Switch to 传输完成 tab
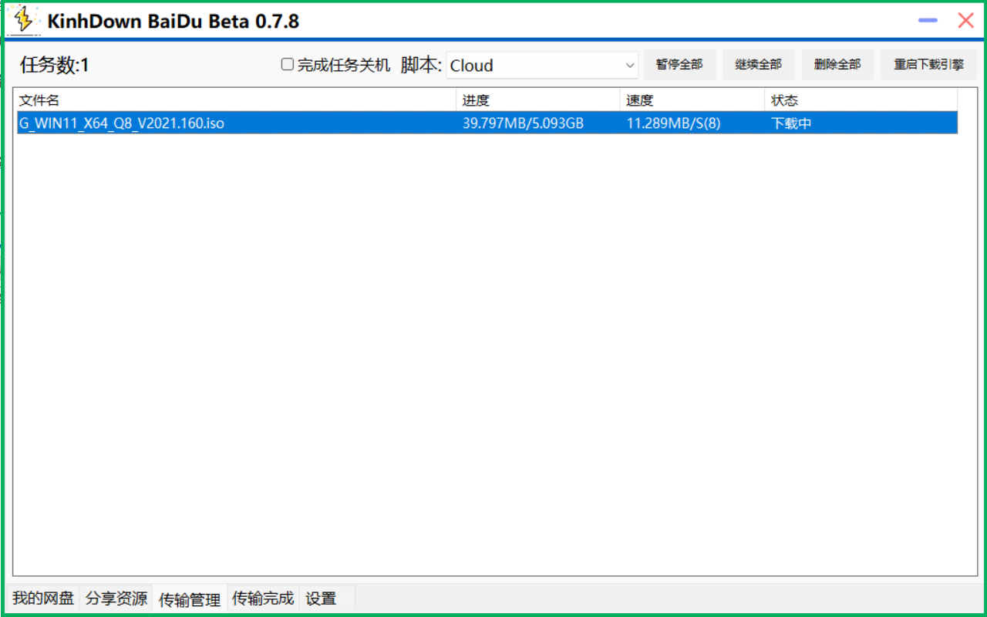Screen dimensions: 987x617 263,598
